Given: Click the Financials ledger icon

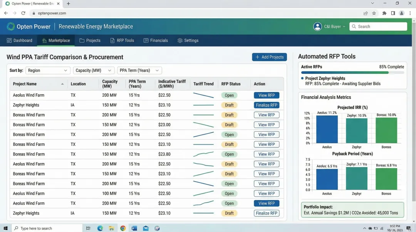Looking at the screenshot, I should coord(145,40).
